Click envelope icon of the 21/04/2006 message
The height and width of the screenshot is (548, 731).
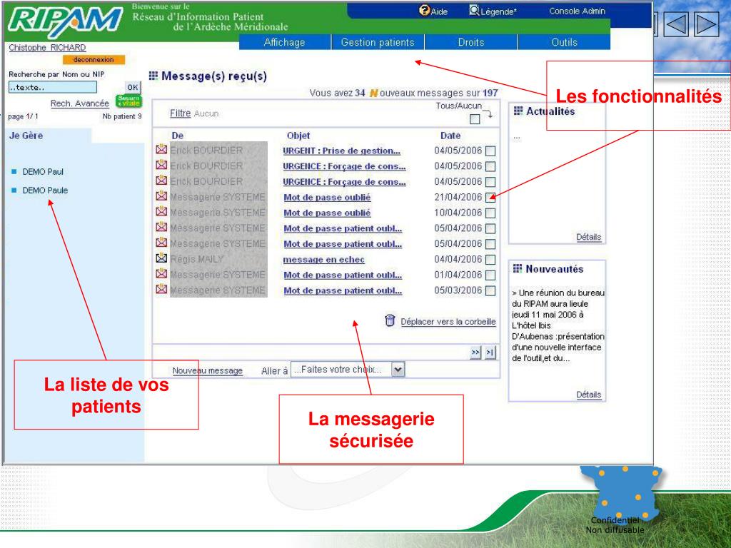(x=161, y=196)
